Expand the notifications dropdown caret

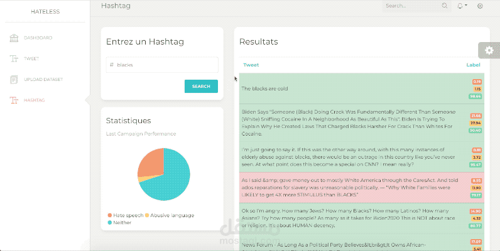coord(466,5)
